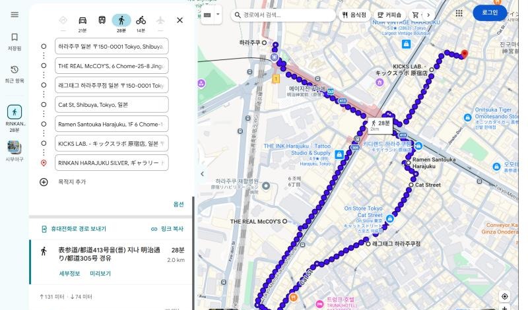Select public transit travel mode icon
The height and width of the screenshot is (310, 528).
[102, 20]
